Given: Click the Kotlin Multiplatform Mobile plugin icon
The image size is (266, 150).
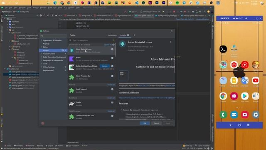Looking at the screenshot, I should click(71, 67).
